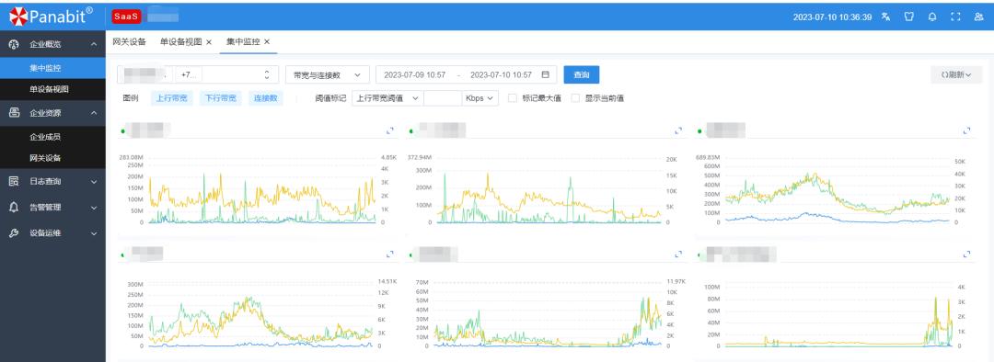This screenshot has height=362, width=994.
Task: Click the language translate icon in header
Action: pos(885,17)
